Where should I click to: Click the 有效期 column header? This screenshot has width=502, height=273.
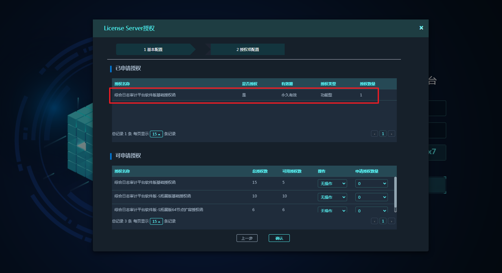[287, 84]
